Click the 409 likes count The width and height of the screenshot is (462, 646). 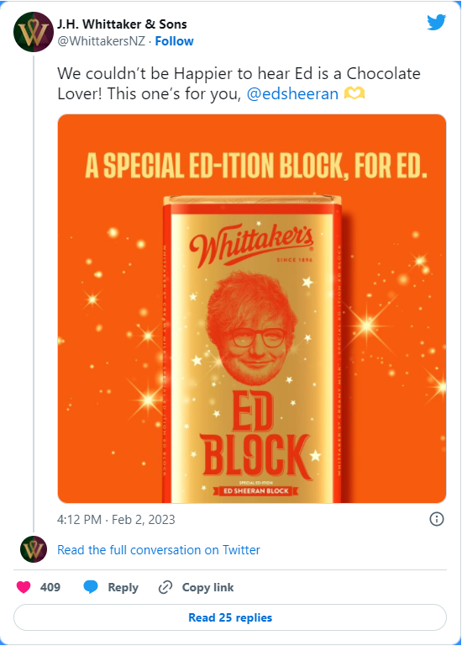pos(50,587)
